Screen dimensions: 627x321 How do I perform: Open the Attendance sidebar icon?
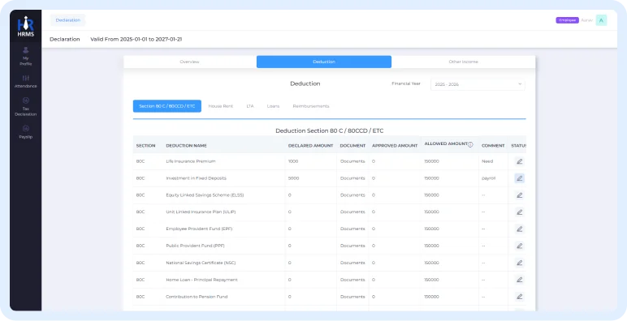coord(26,81)
